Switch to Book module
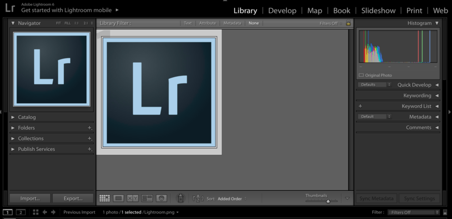 click(342, 11)
